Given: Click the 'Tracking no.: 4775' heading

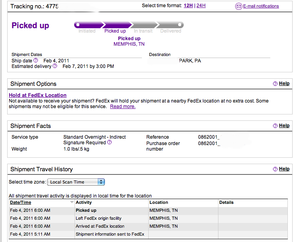Looking at the screenshot, I should [34, 6].
